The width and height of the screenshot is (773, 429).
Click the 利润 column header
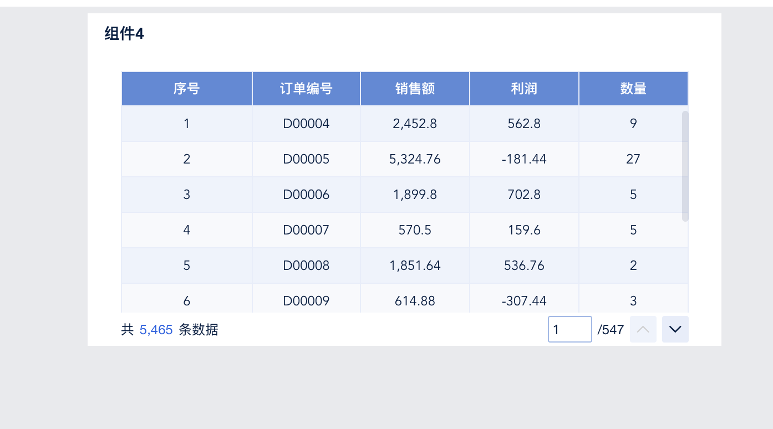[524, 89]
